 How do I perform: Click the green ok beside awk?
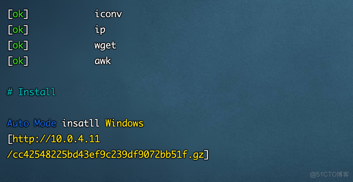coord(18,61)
